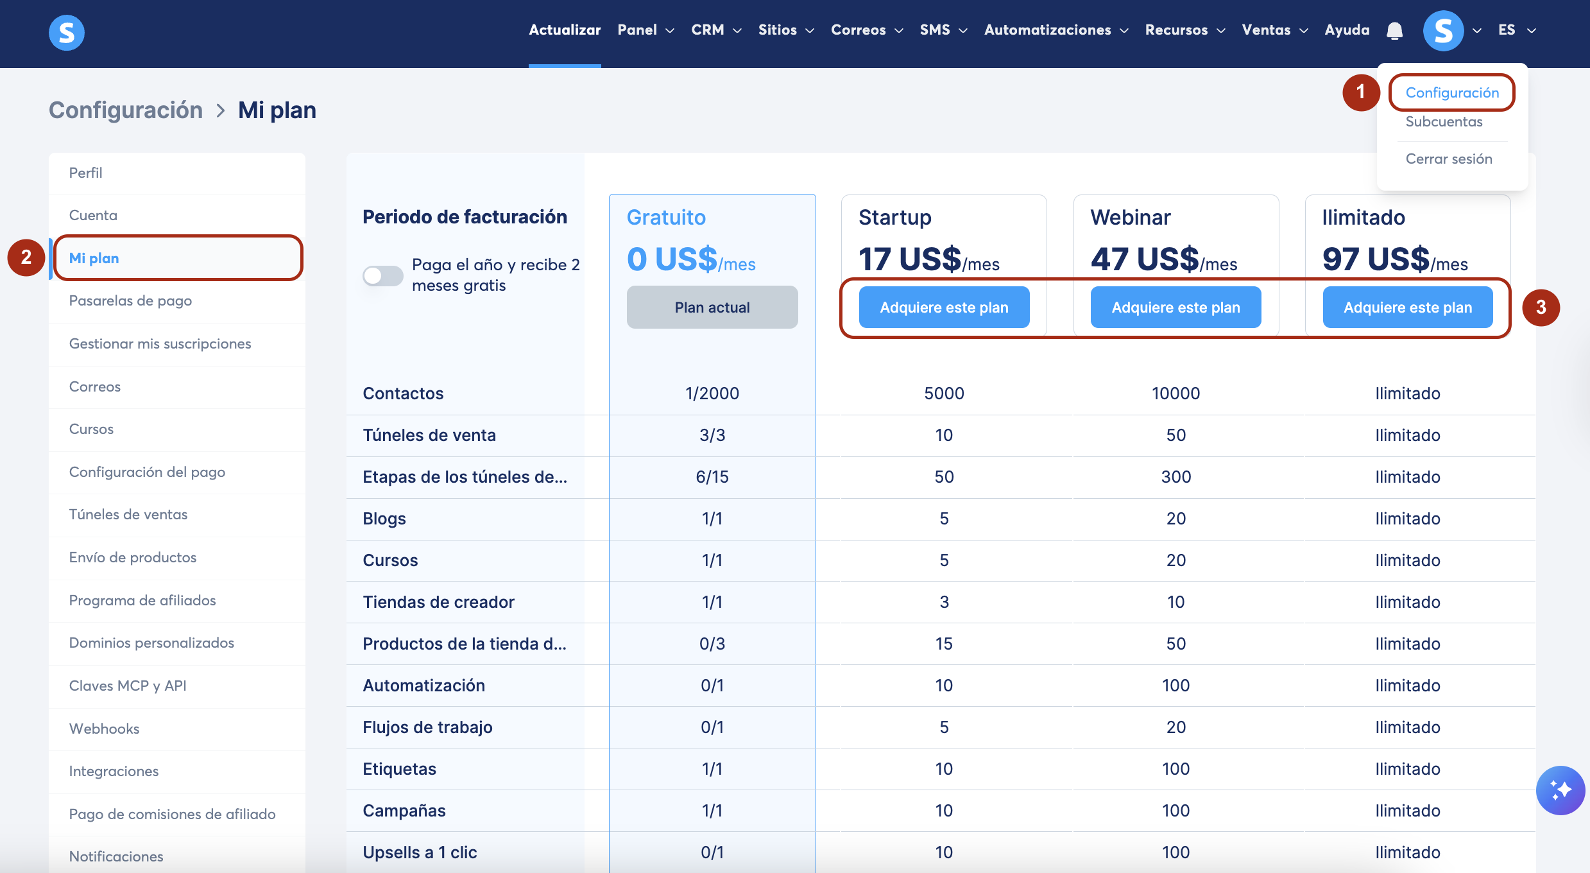This screenshot has width=1590, height=873.
Task: Click the Actualizar header link
Action: pos(565,30)
